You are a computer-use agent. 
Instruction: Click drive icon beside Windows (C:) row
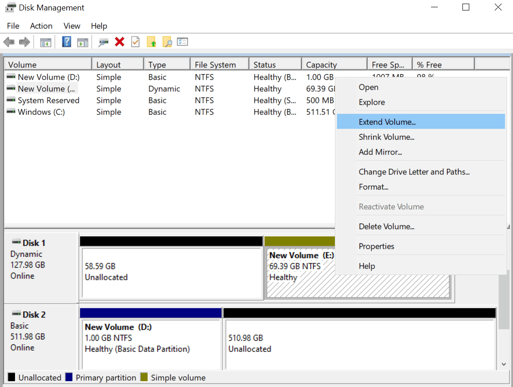11,112
